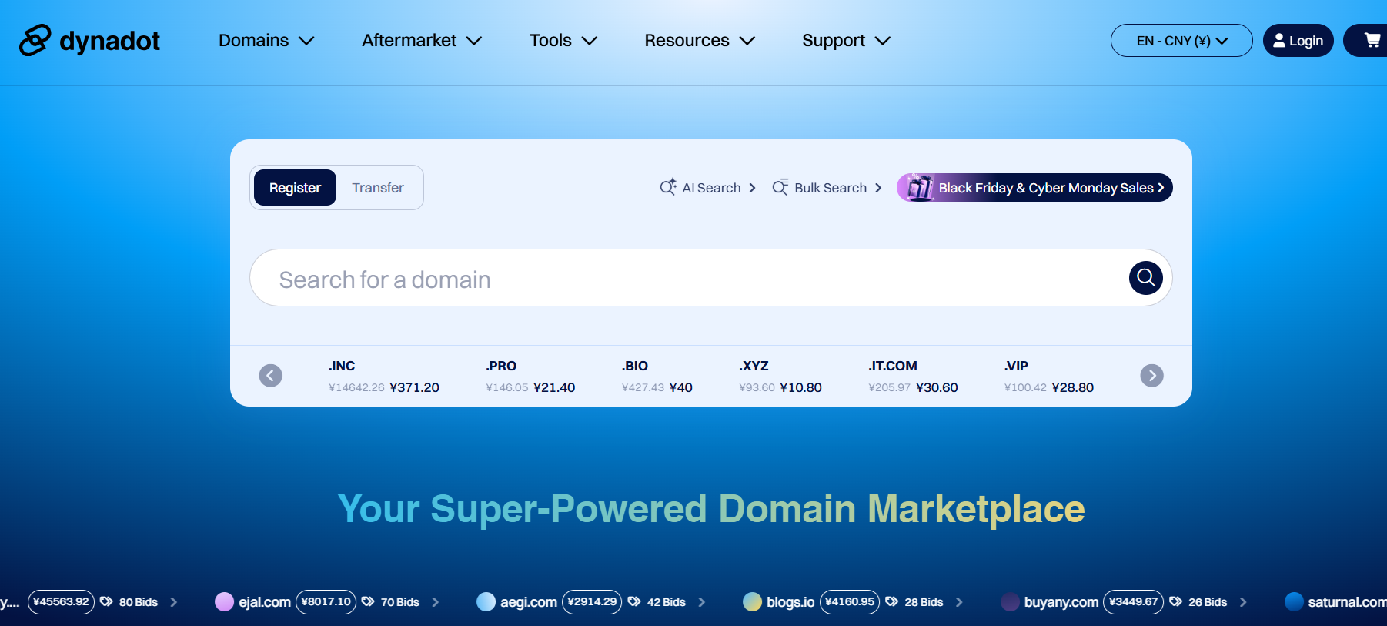The image size is (1387, 626).
Task: Switch to Transfer mode
Action: click(378, 188)
